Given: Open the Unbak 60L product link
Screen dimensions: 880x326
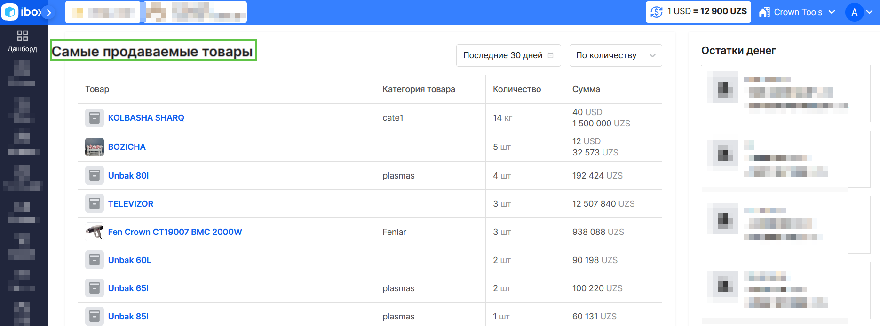Looking at the screenshot, I should click(x=129, y=260).
